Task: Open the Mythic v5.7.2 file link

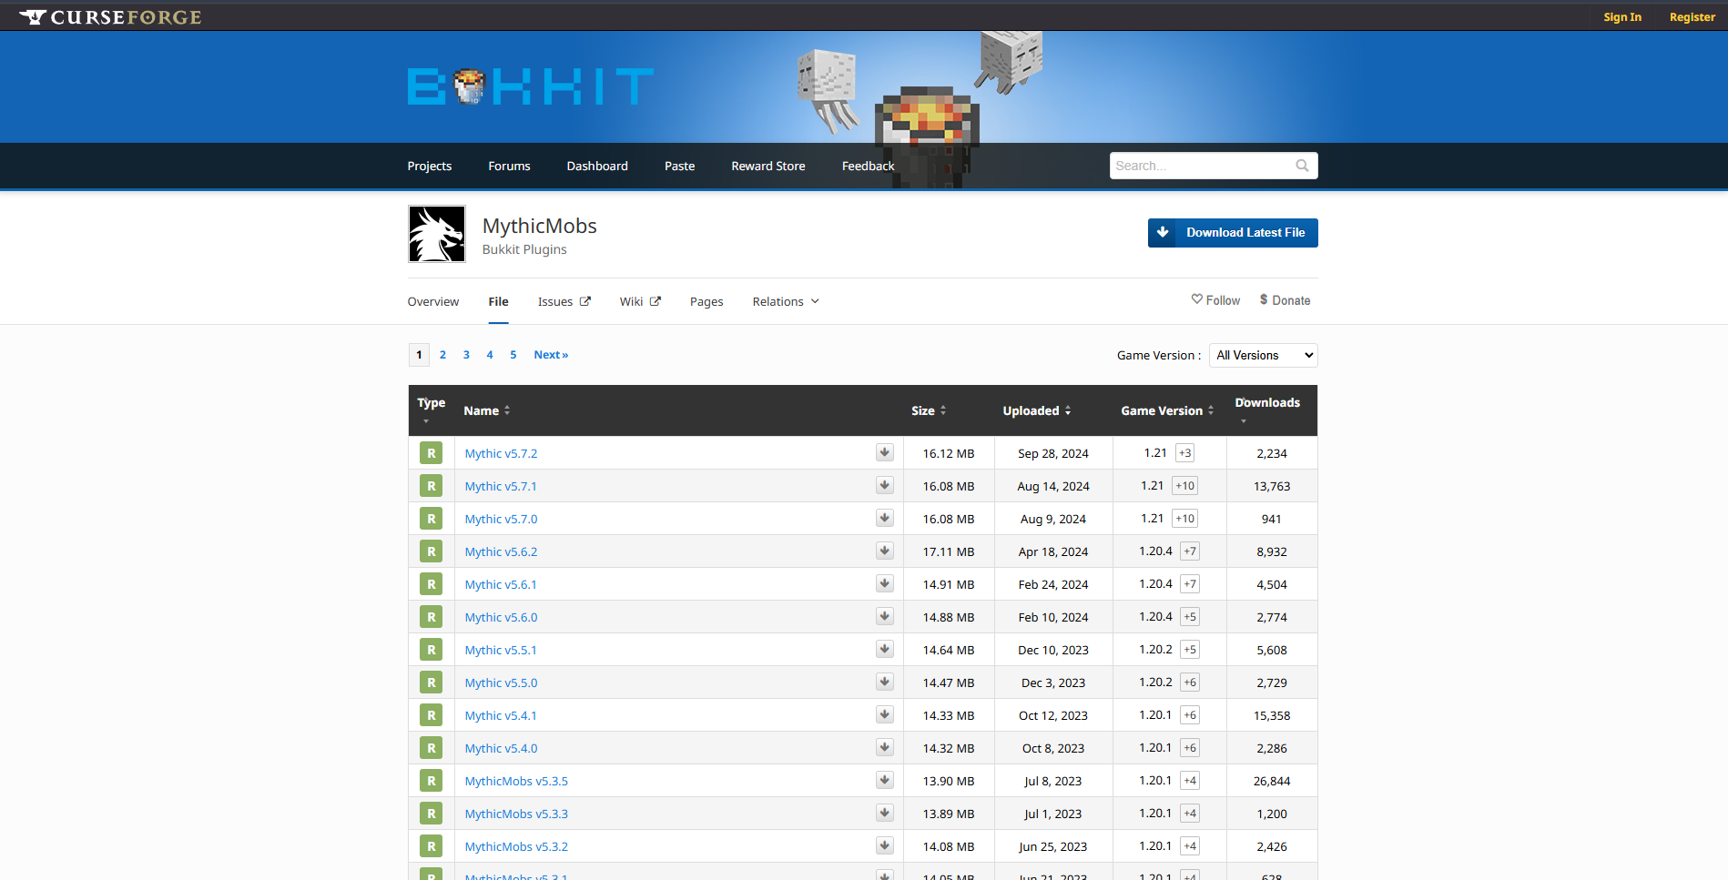Action: coord(501,453)
